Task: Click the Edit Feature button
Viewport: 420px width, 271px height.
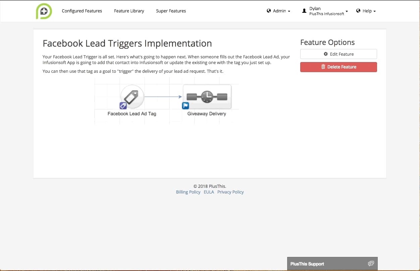Action: pos(338,54)
